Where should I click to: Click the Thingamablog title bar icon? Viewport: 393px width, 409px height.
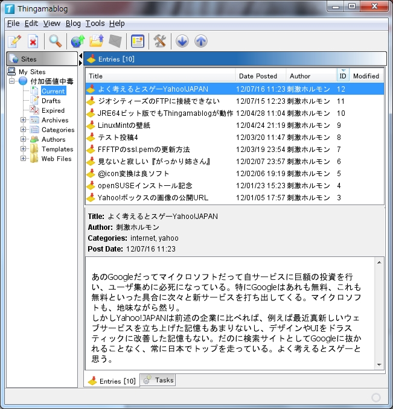(10, 9)
